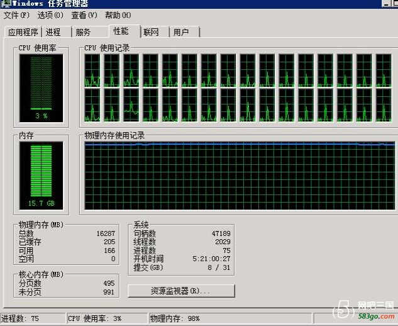Viewport: 398px width, 326px height.
Task: Click first CPU history graph in bottom row
Action: (x=92, y=105)
